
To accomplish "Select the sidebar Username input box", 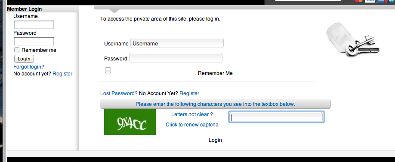I will [x=34, y=24].
